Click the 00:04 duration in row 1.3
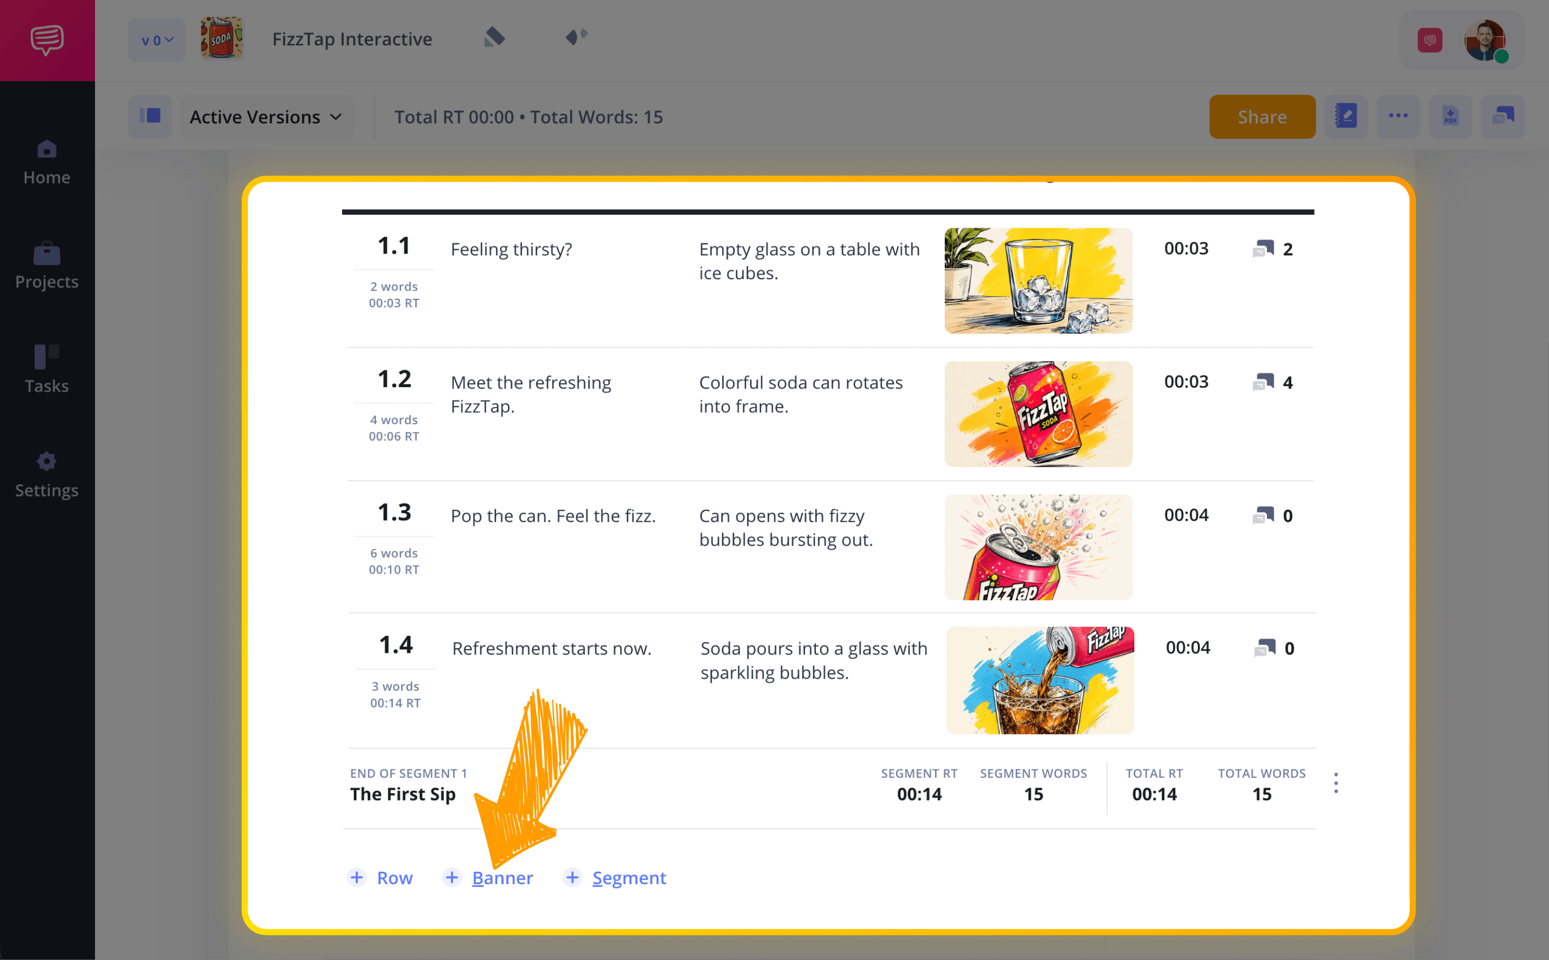The width and height of the screenshot is (1549, 960). [1186, 515]
